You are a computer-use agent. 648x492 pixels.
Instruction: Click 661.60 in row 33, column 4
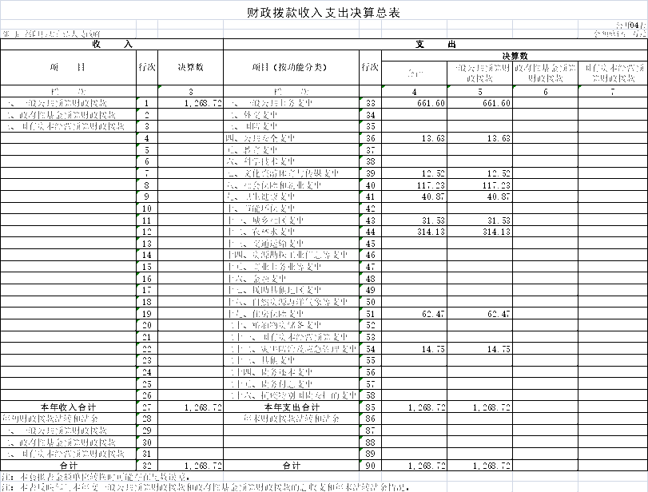tap(414, 104)
